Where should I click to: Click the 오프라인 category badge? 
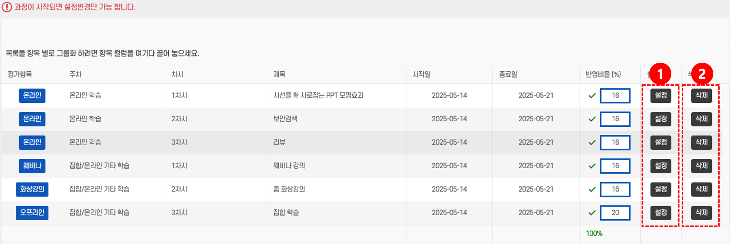pyautogui.click(x=32, y=213)
